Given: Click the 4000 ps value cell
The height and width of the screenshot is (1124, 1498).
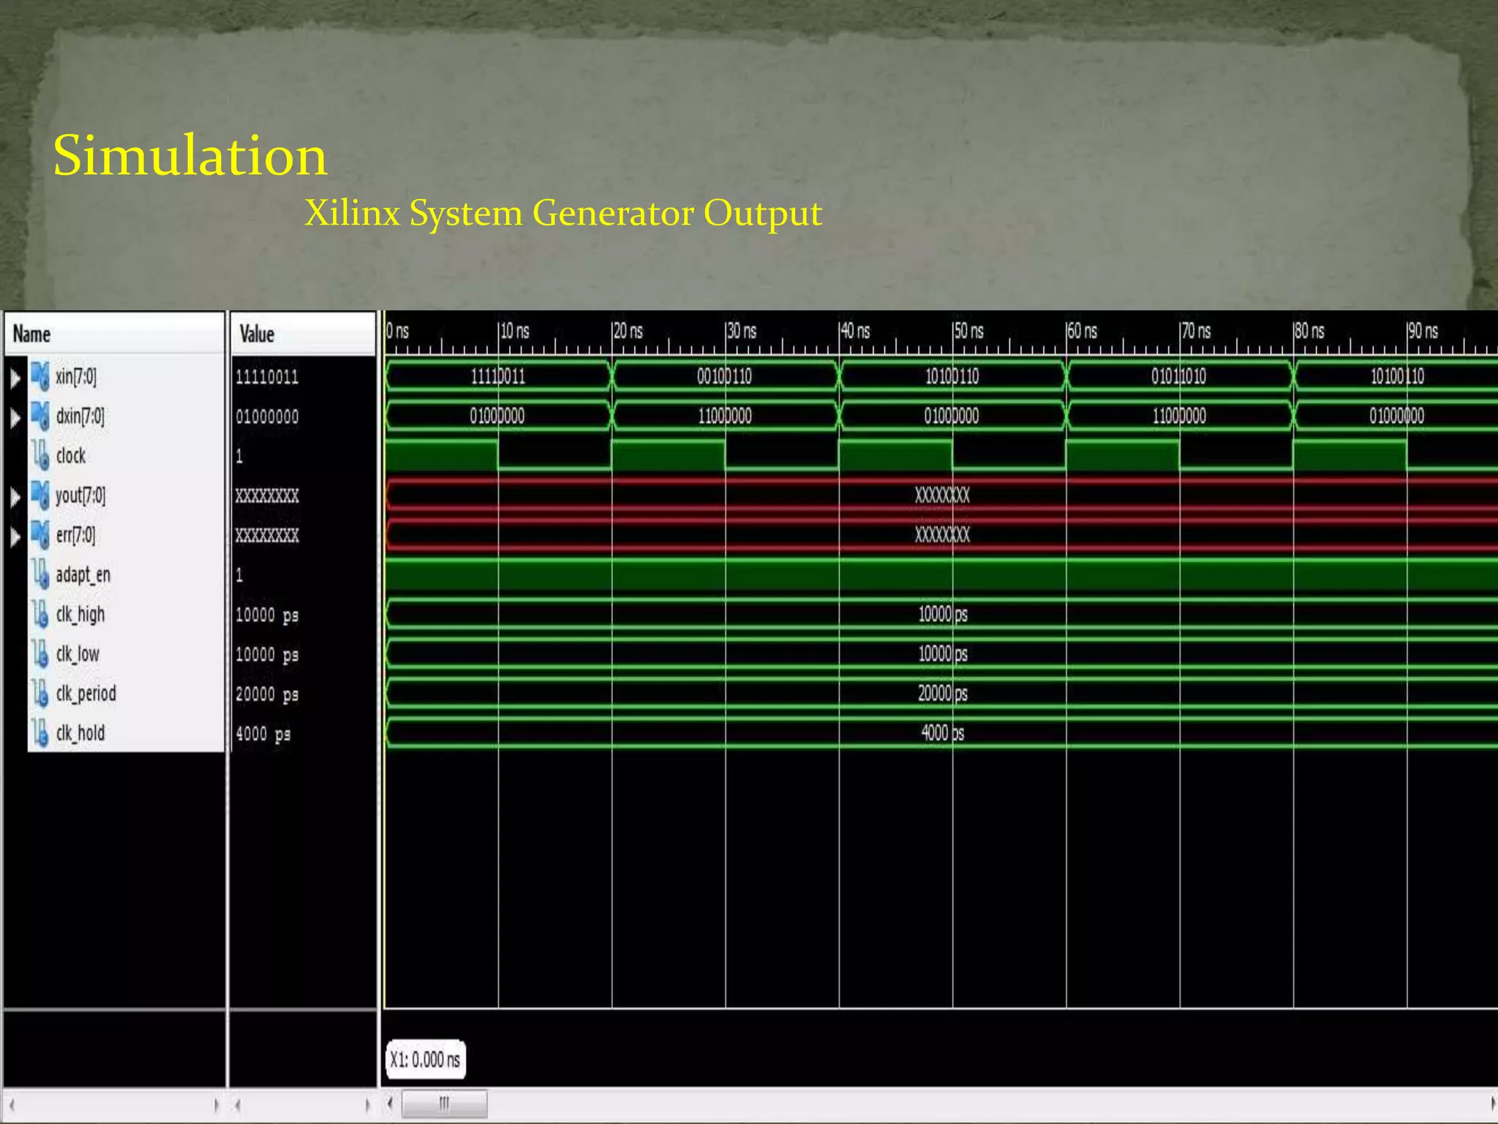Looking at the screenshot, I should (263, 734).
